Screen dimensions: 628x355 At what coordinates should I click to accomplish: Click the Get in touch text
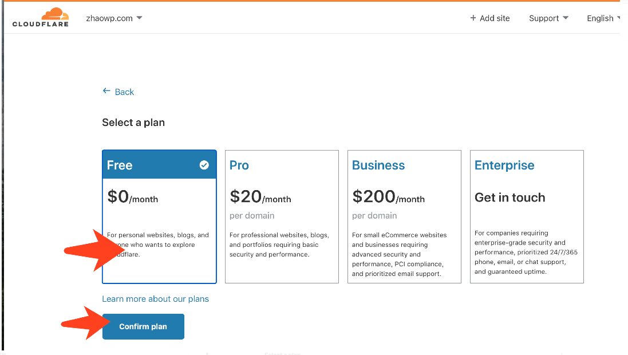509,198
